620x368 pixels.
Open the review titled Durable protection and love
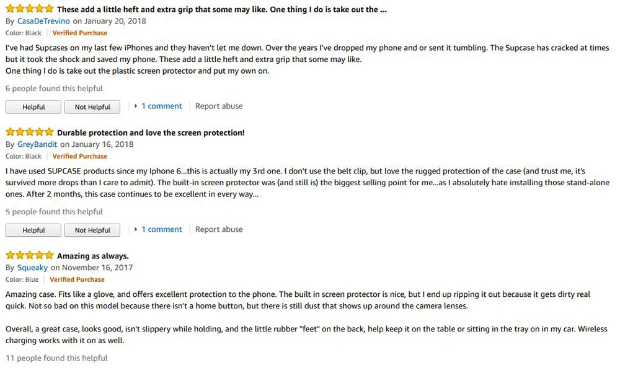[151, 133]
